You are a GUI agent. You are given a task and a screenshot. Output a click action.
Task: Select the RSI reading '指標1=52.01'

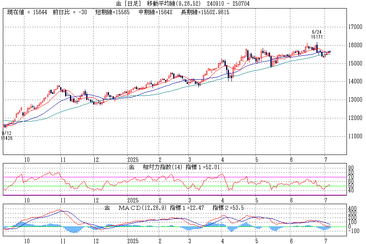pos(203,167)
